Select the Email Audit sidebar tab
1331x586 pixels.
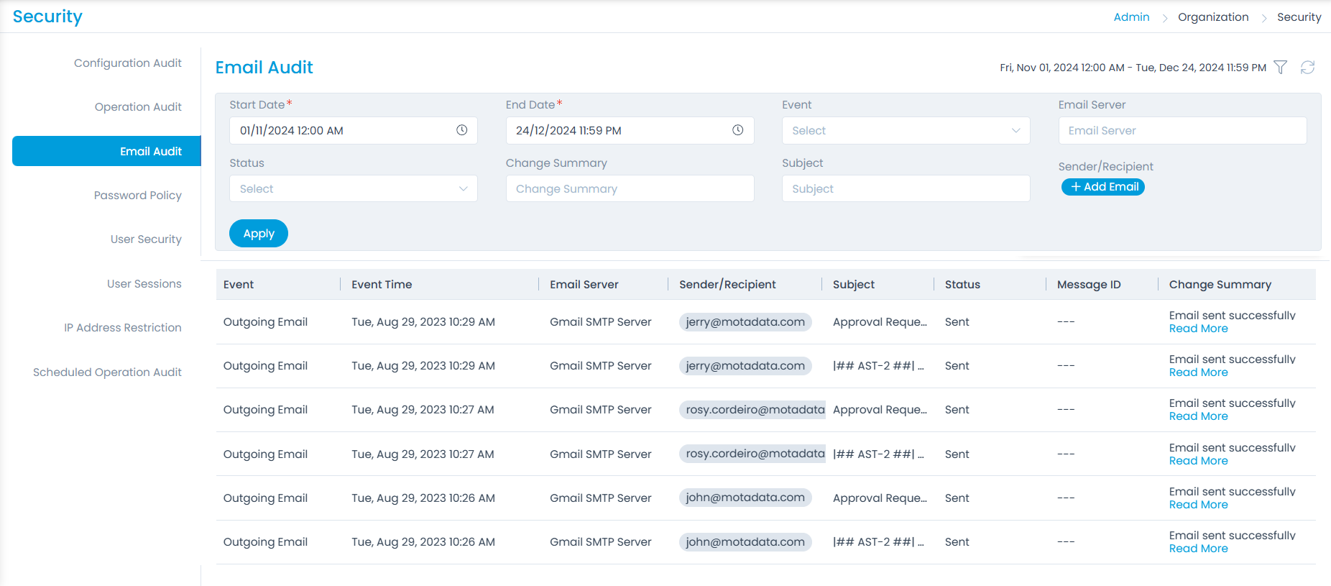click(x=106, y=151)
